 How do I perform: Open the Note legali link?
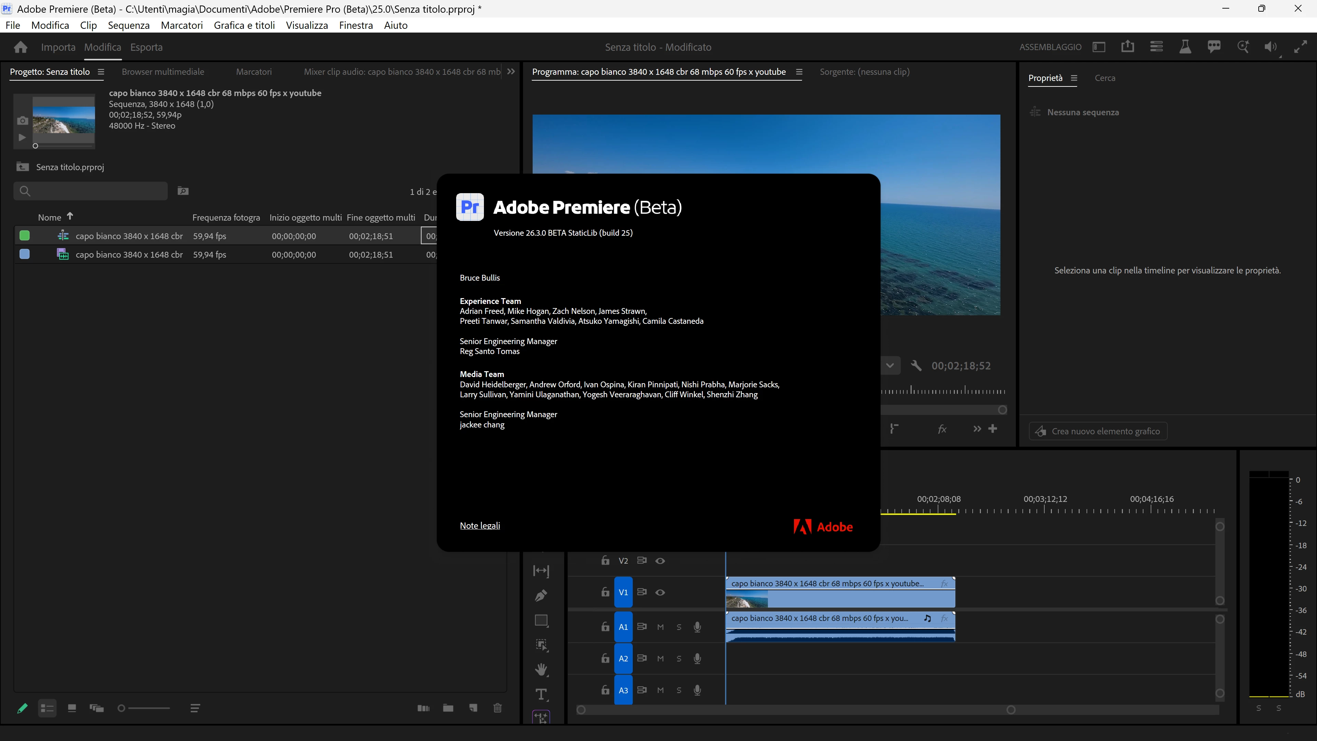pos(479,526)
